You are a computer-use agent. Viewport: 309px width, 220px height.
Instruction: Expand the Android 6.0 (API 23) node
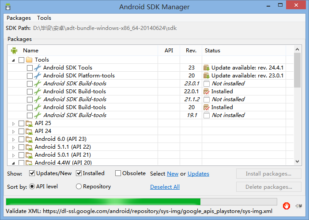[x=13, y=139]
